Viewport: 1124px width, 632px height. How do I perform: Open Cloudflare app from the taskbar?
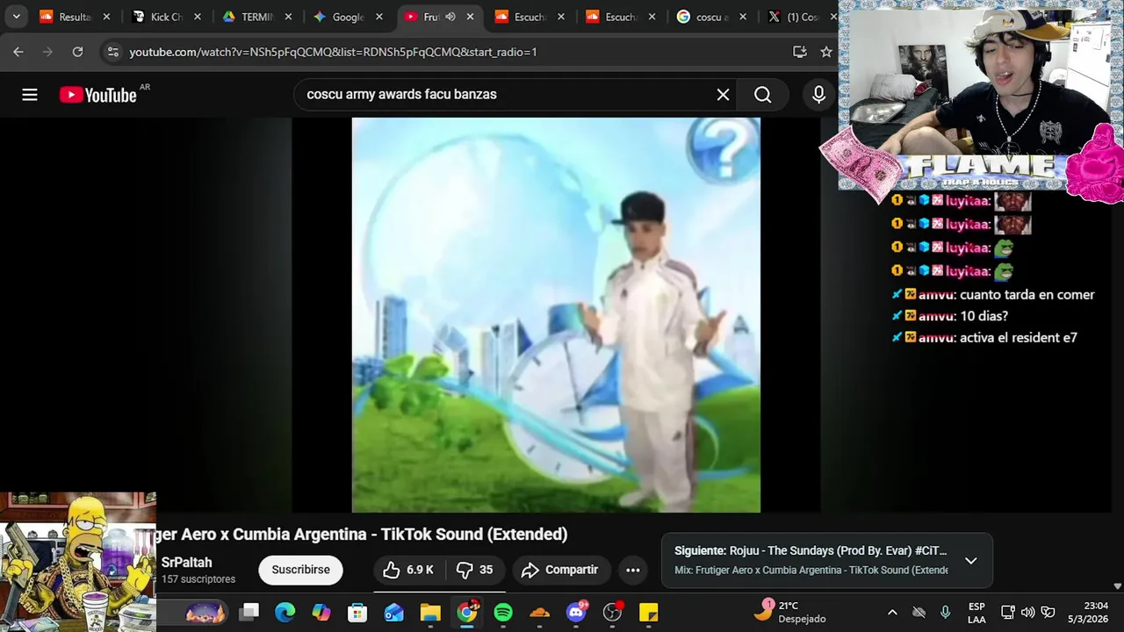click(x=540, y=613)
